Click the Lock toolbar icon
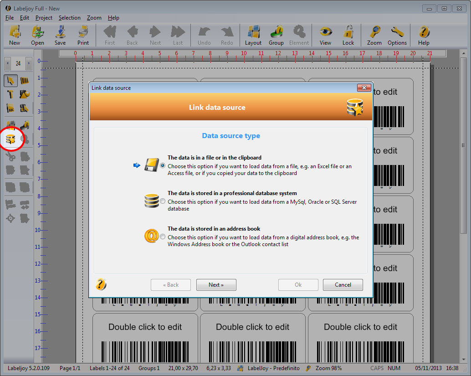The height and width of the screenshot is (376, 471). tap(348, 34)
